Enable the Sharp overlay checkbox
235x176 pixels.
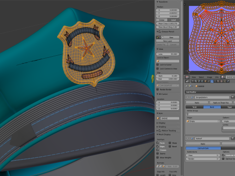[170, 143]
